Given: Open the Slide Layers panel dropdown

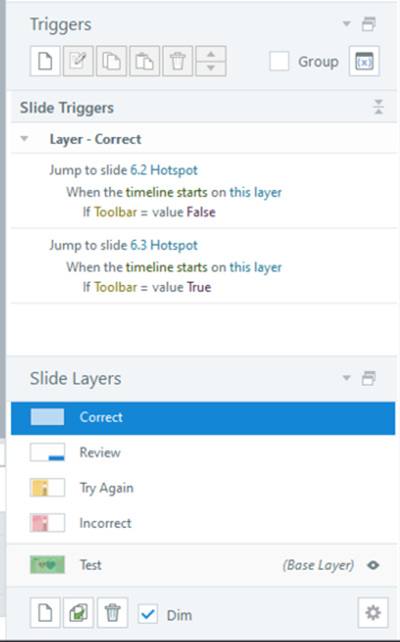Looking at the screenshot, I should pos(347,379).
